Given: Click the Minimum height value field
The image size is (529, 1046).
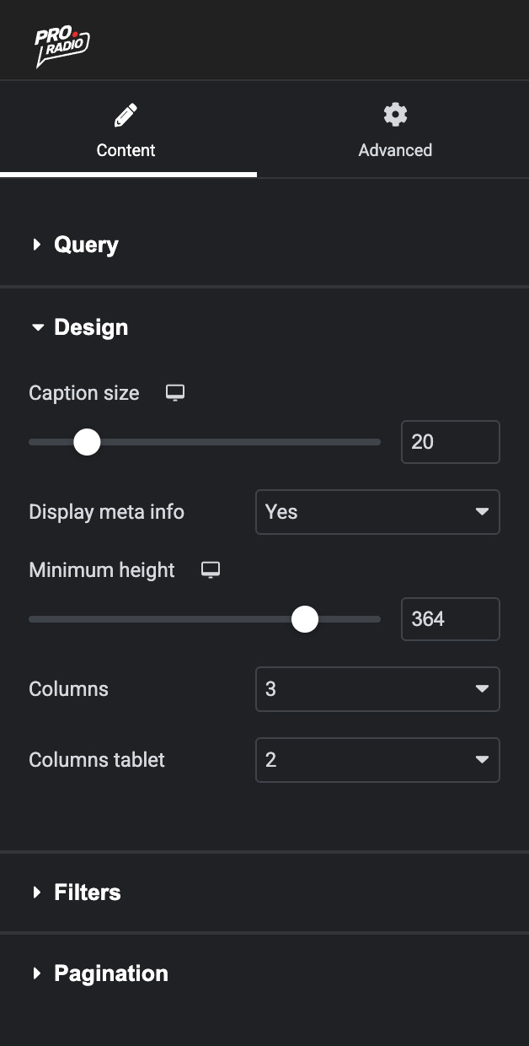Looking at the screenshot, I should click(450, 619).
